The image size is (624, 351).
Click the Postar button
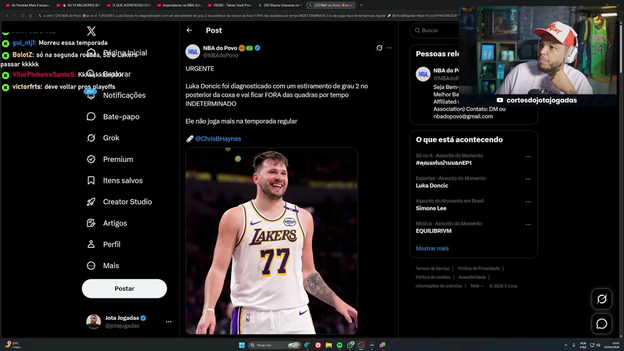(x=124, y=289)
